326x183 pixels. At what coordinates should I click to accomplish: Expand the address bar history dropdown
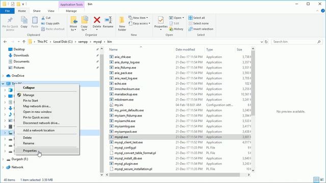pos(262,42)
